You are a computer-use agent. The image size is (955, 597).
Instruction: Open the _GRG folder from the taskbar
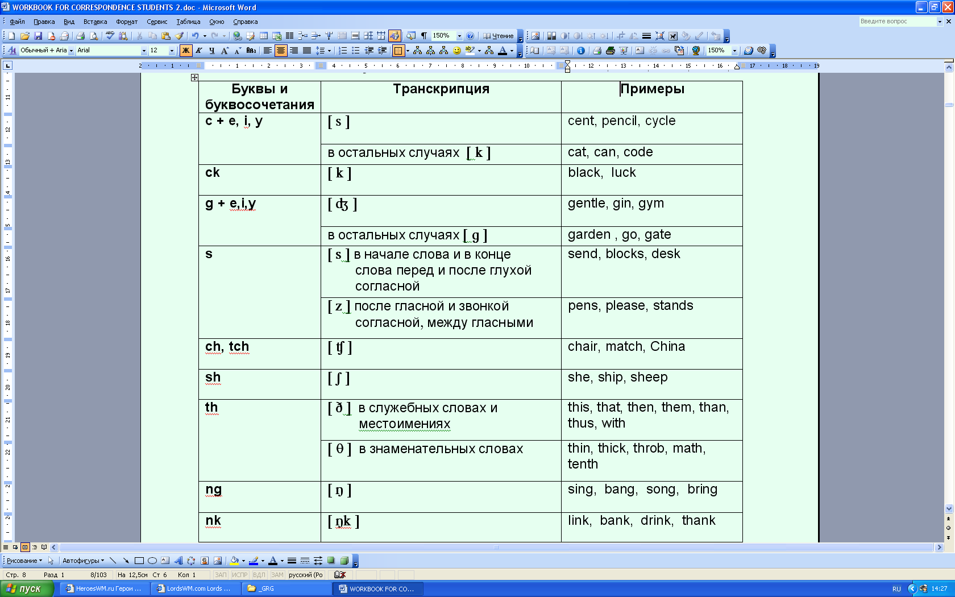click(x=286, y=588)
